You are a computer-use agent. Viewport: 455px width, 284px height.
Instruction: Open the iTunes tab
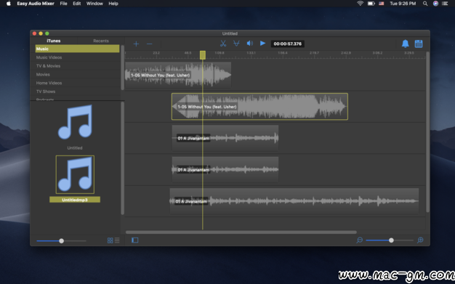(x=54, y=41)
